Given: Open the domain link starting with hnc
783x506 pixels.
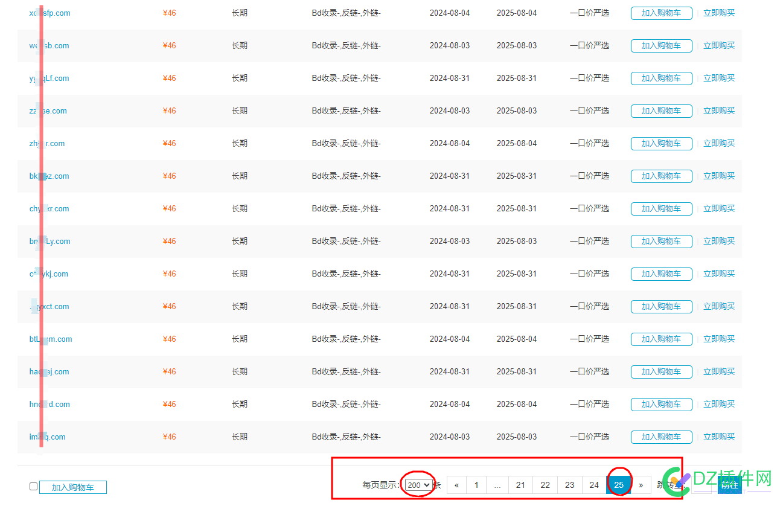Looking at the screenshot, I should coord(50,405).
